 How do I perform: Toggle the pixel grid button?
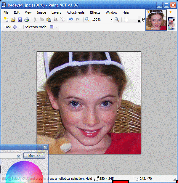126,20
